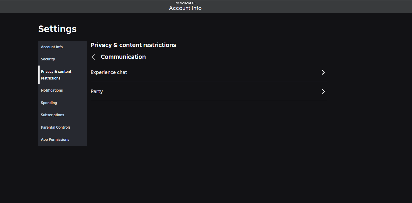The image size is (412, 203).
Task: Show the Subscriptions settings tab
Action: pos(52,115)
